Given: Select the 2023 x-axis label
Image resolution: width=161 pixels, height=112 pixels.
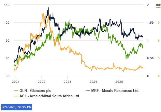Looking at the screenshot, I should pos(67,81).
